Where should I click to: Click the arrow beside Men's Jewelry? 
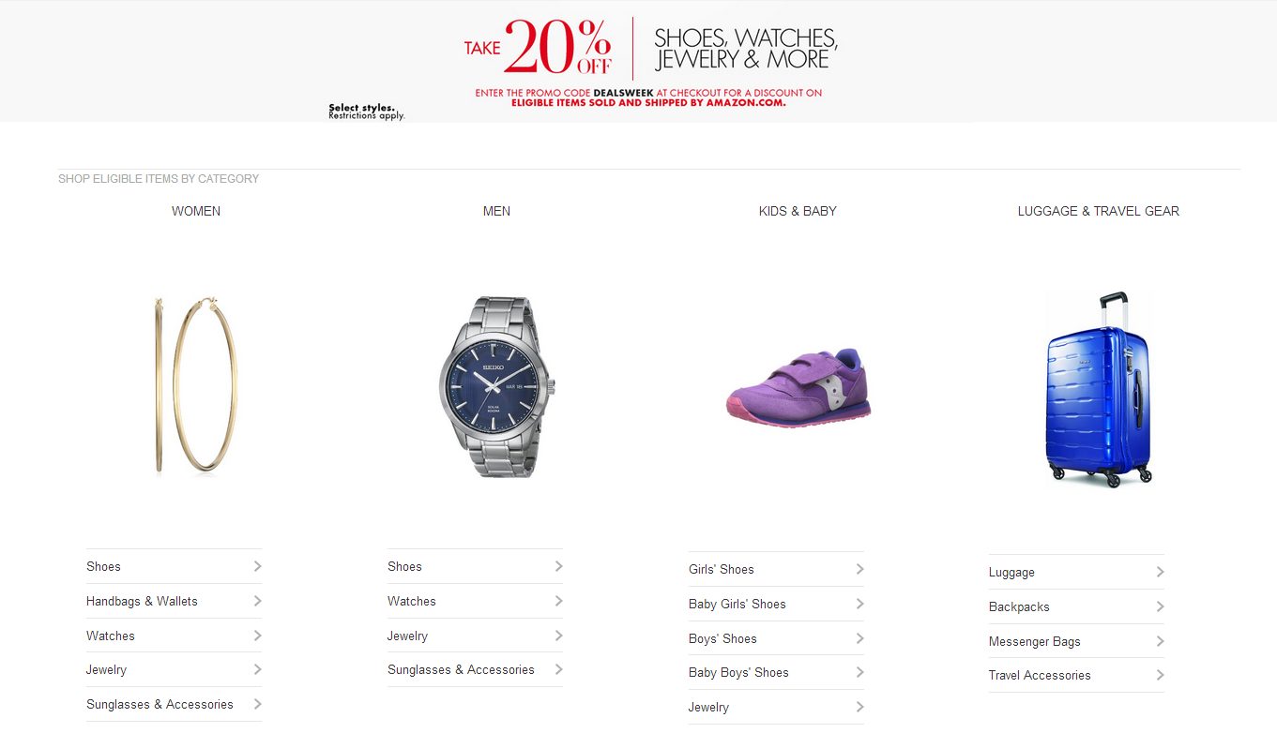coord(558,636)
